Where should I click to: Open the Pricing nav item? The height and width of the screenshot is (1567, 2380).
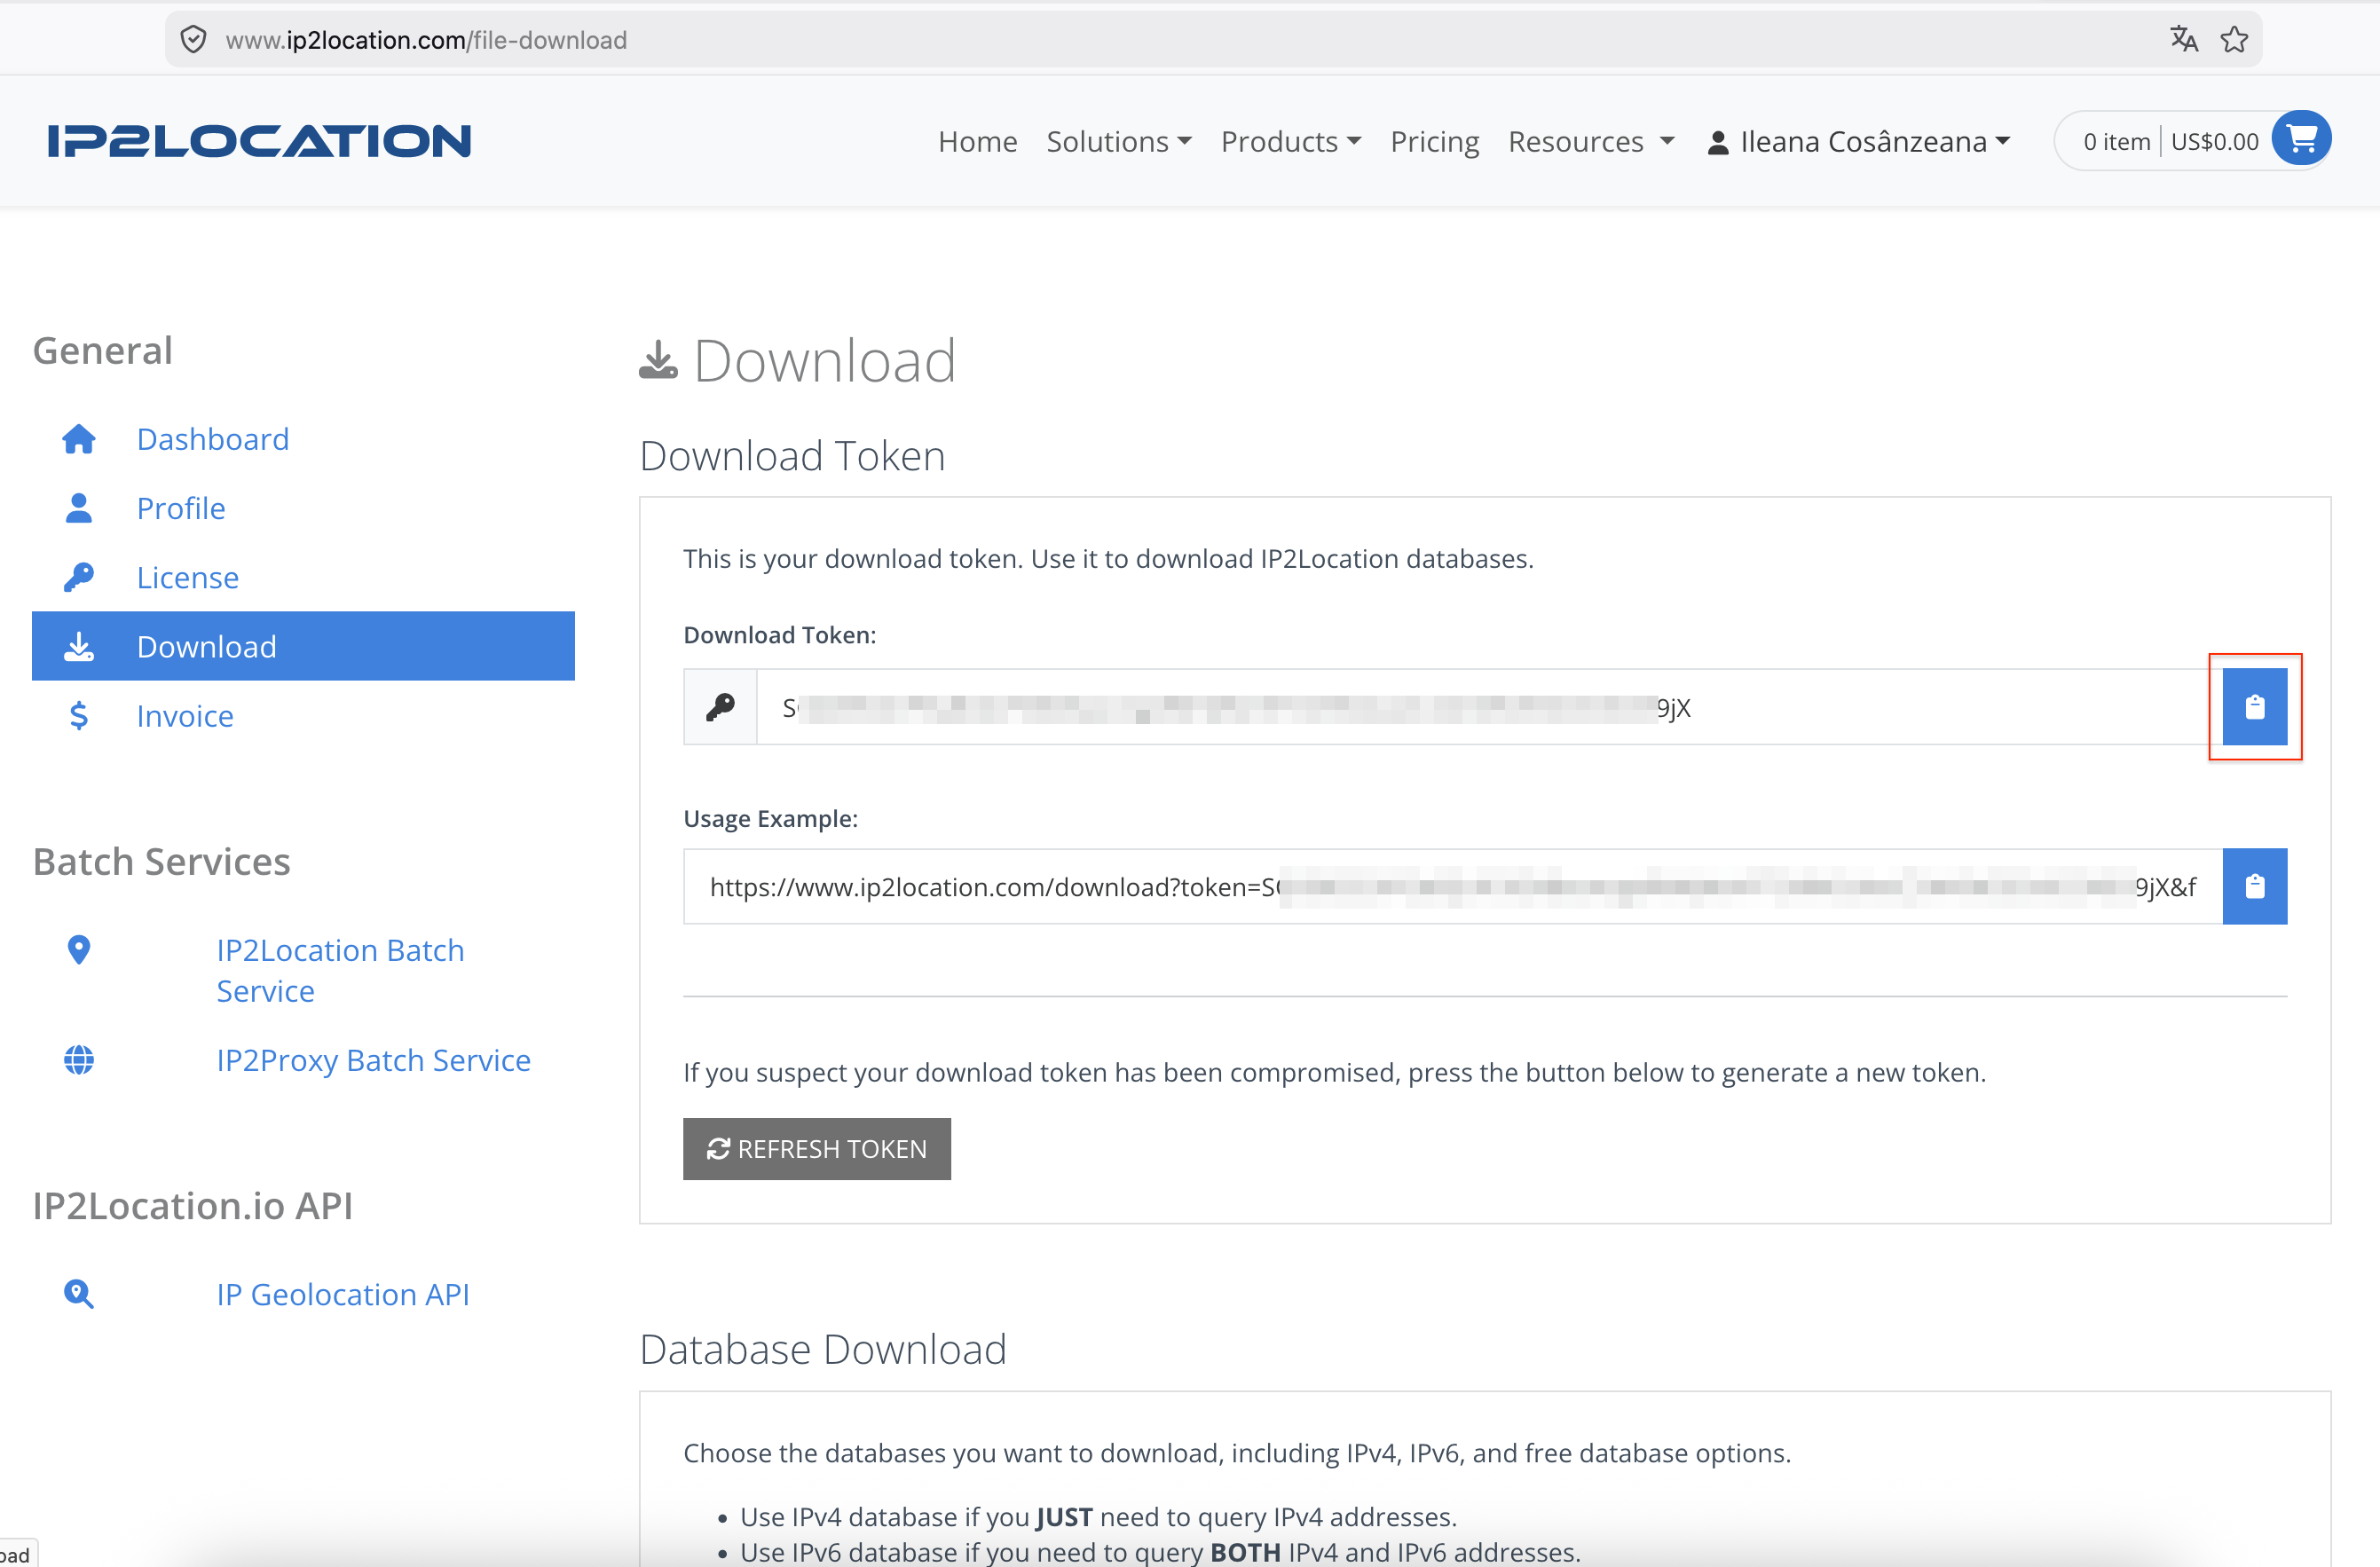[1434, 142]
